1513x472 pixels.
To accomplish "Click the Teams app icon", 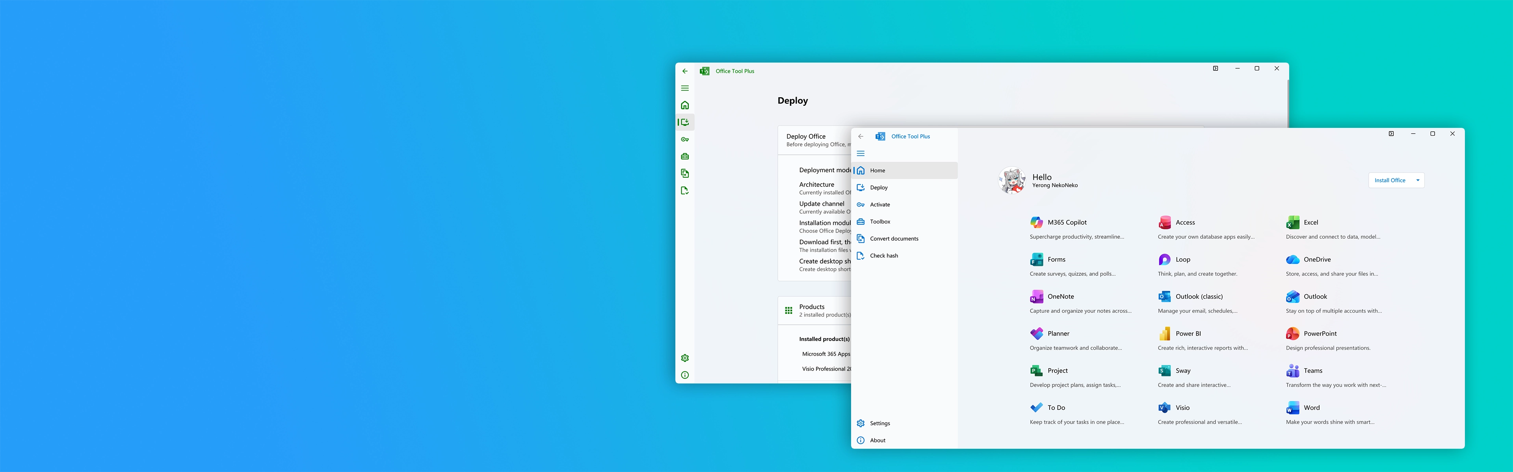I will (x=1293, y=370).
